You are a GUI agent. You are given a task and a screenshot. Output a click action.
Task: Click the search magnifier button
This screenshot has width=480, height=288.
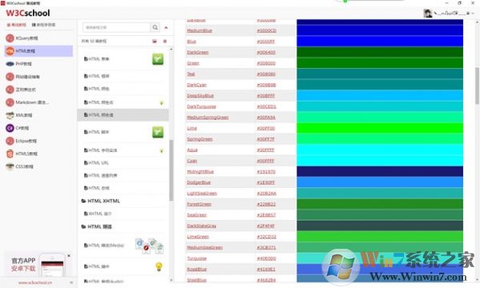tap(155, 27)
